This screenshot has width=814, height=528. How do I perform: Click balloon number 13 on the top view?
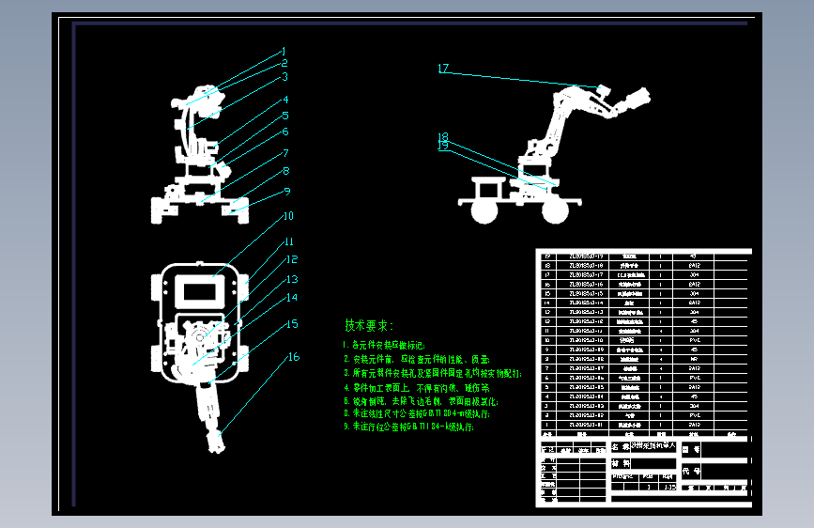click(292, 280)
